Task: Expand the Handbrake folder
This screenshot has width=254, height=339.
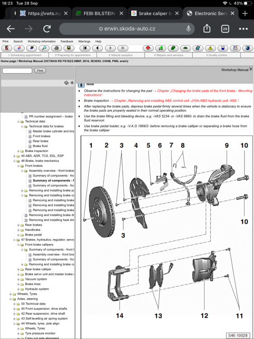Action: (18, 230)
